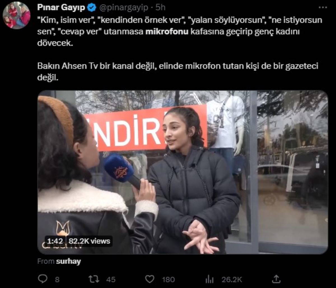Viewport: 336px width, 288px height.
Task: Open the surhay video source link
Action: point(68,261)
